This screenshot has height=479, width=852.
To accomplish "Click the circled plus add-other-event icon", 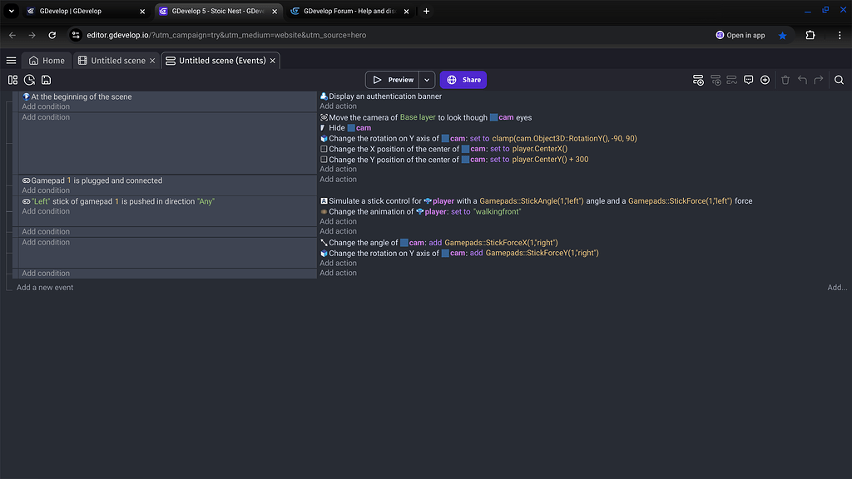I will (x=765, y=80).
